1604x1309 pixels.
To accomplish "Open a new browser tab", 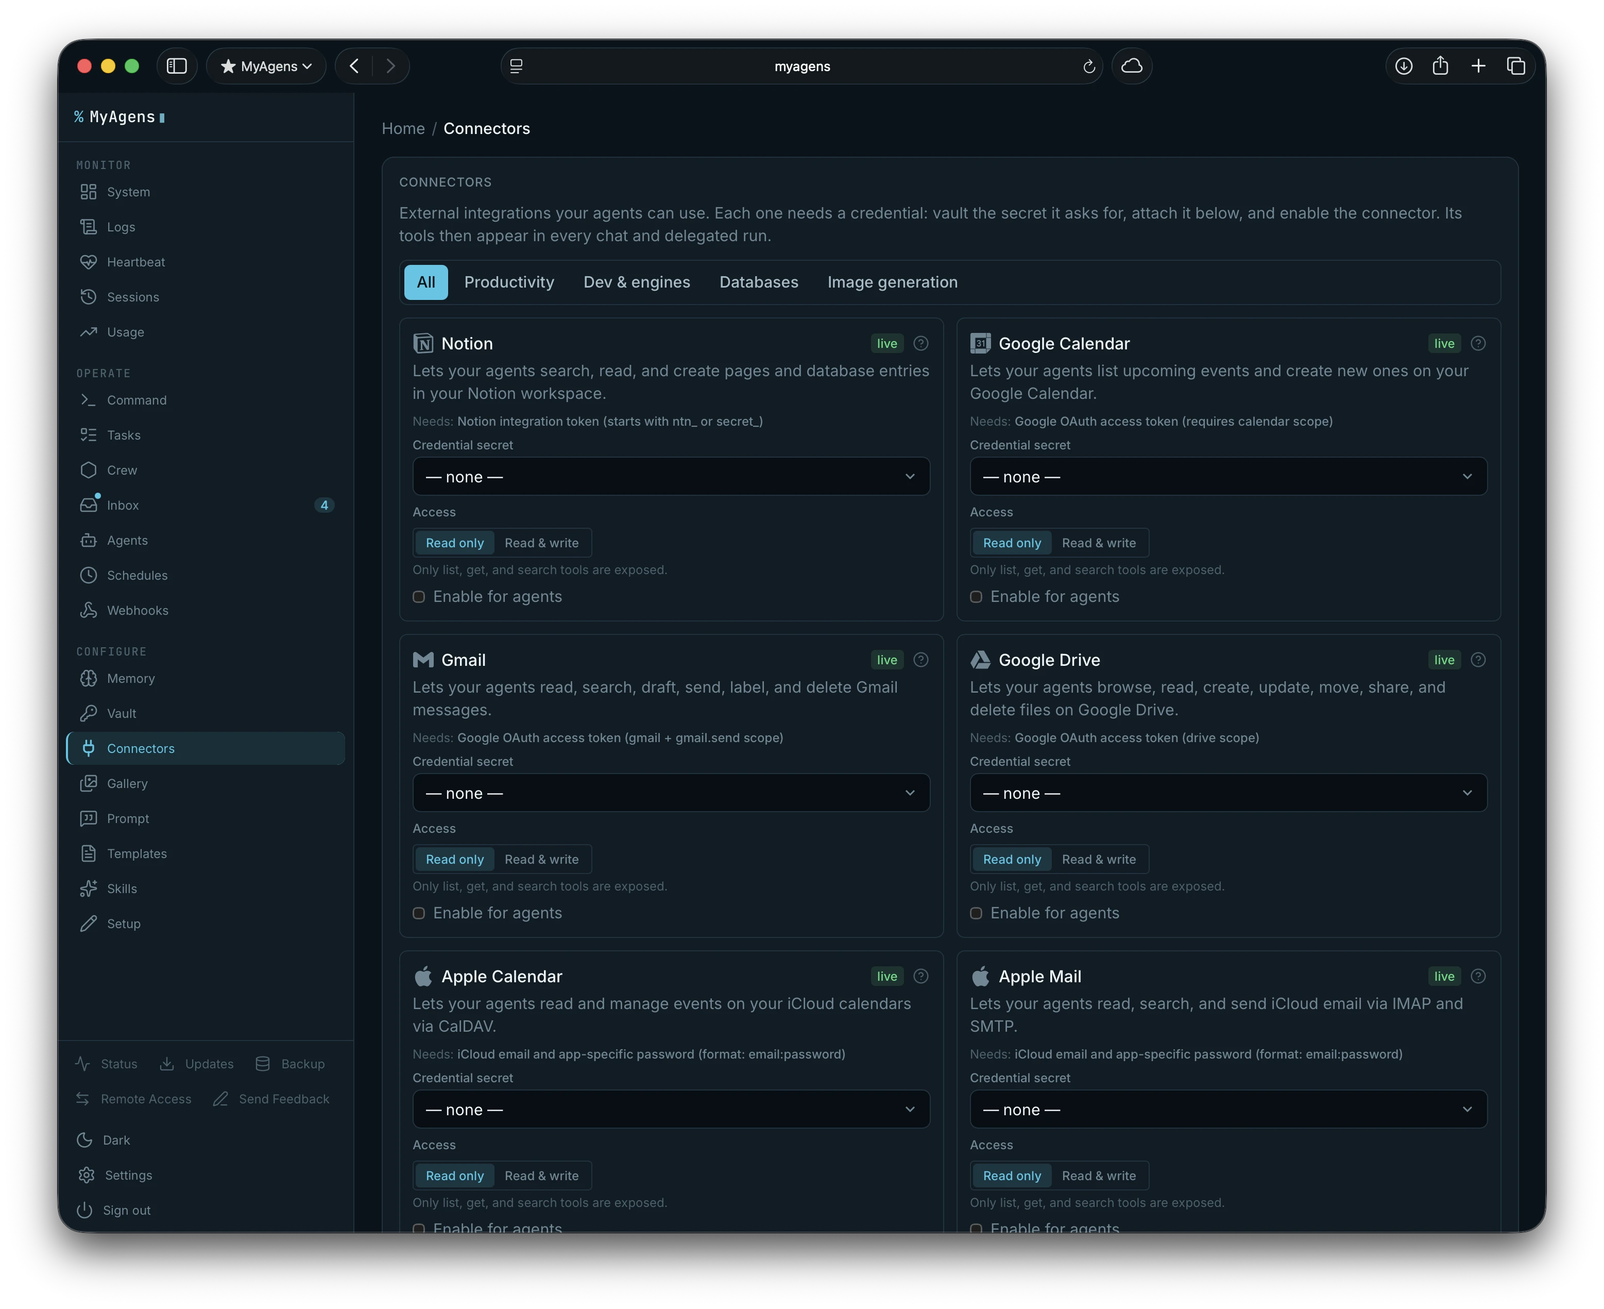I will point(1477,66).
